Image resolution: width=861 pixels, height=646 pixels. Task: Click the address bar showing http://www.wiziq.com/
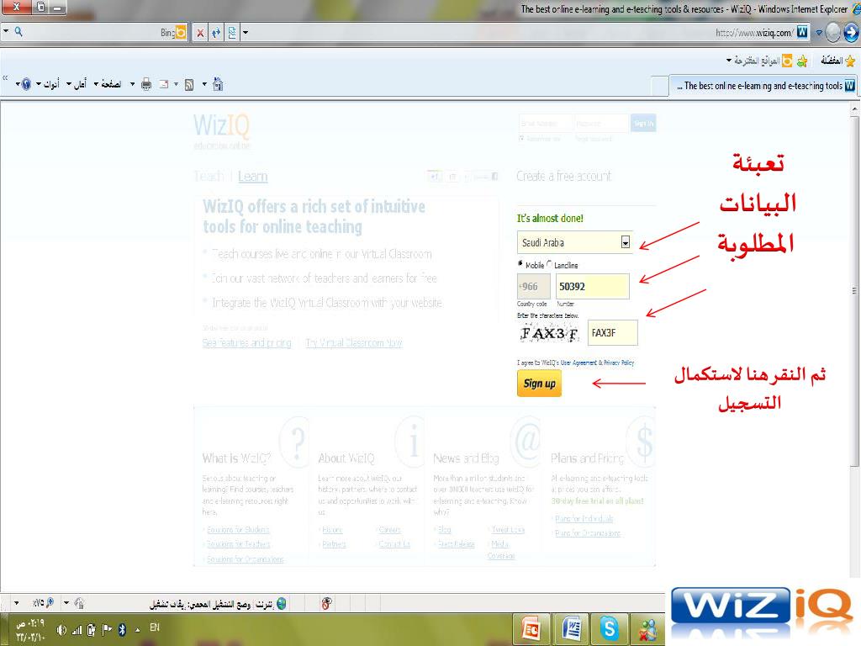click(753, 33)
